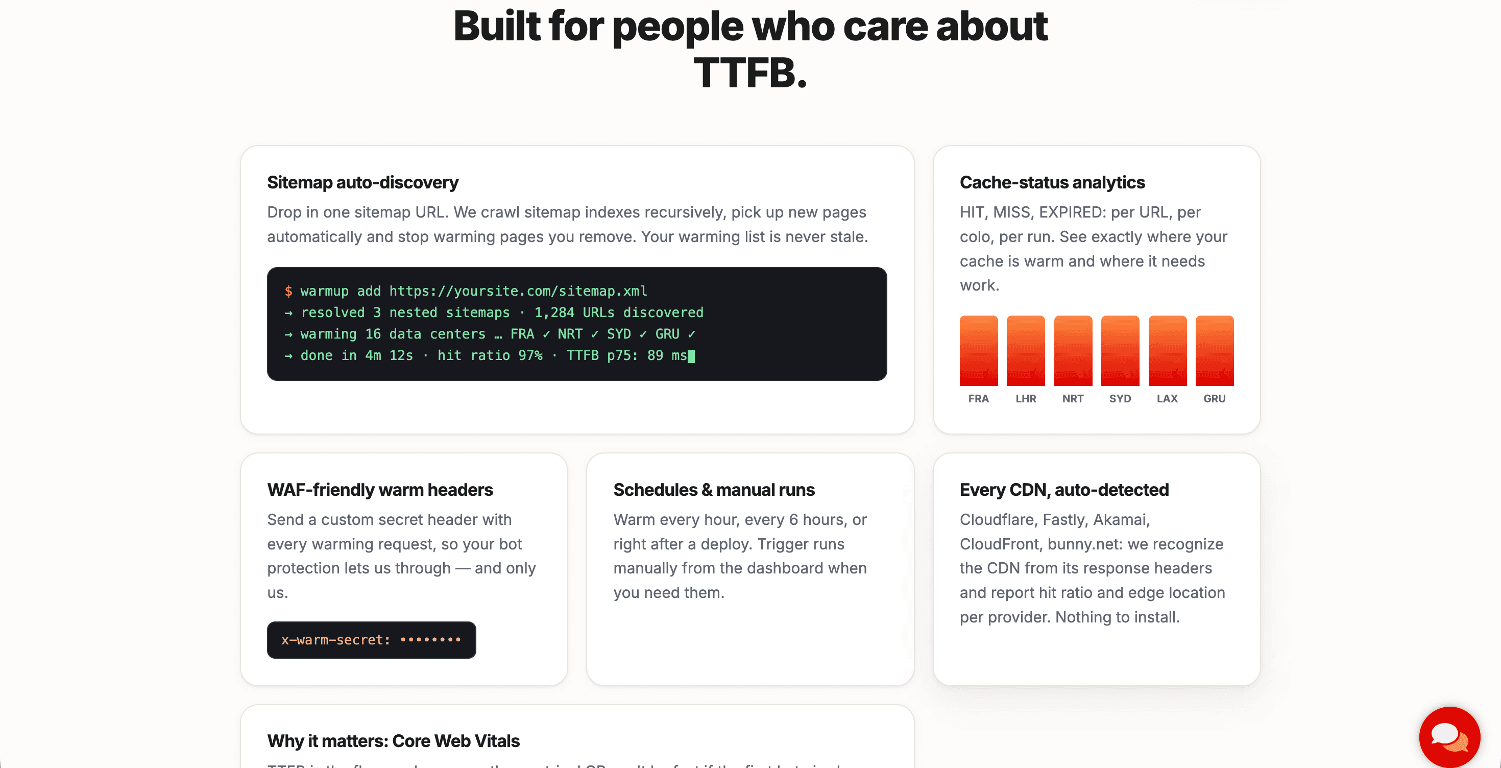This screenshot has width=1501, height=768.
Task: Click the GRU cache-status bar
Action: coord(1214,351)
